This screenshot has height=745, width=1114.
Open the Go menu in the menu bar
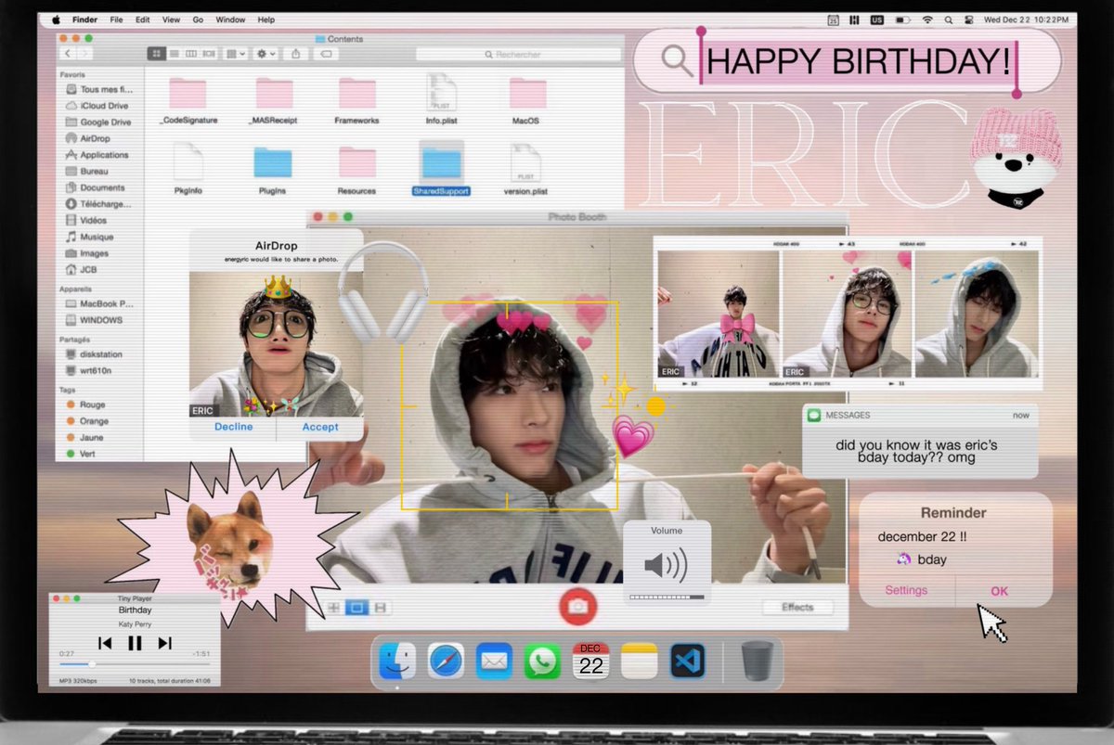[198, 19]
